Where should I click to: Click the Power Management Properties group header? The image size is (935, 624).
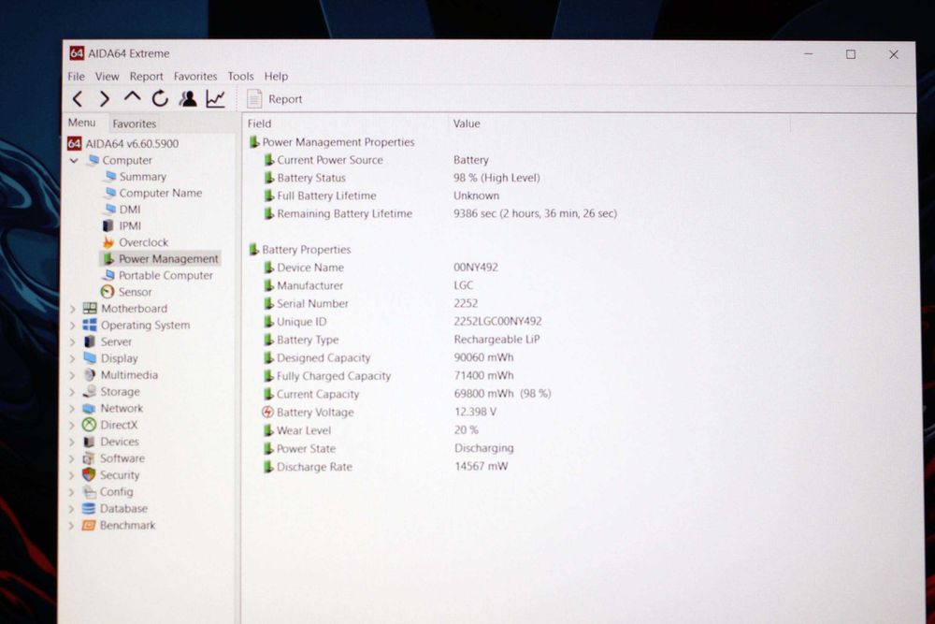click(x=332, y=142)
